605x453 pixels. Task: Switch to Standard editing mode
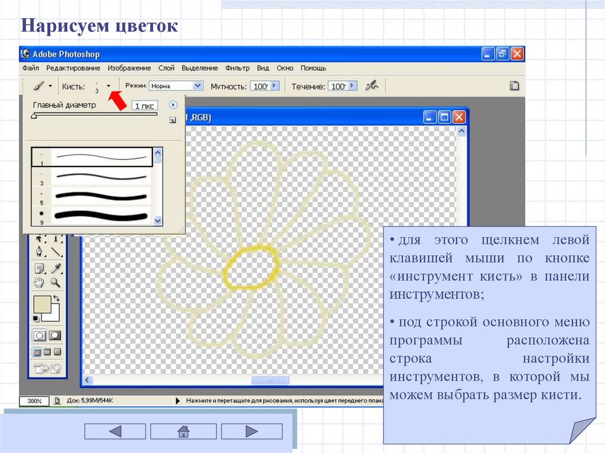coord(40,335)
